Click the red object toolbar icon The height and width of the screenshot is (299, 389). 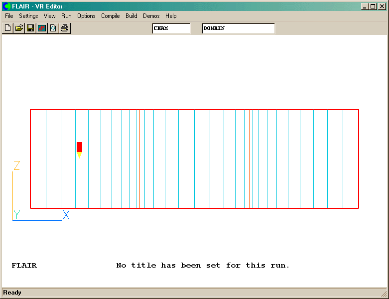click(x=42, y=28)
